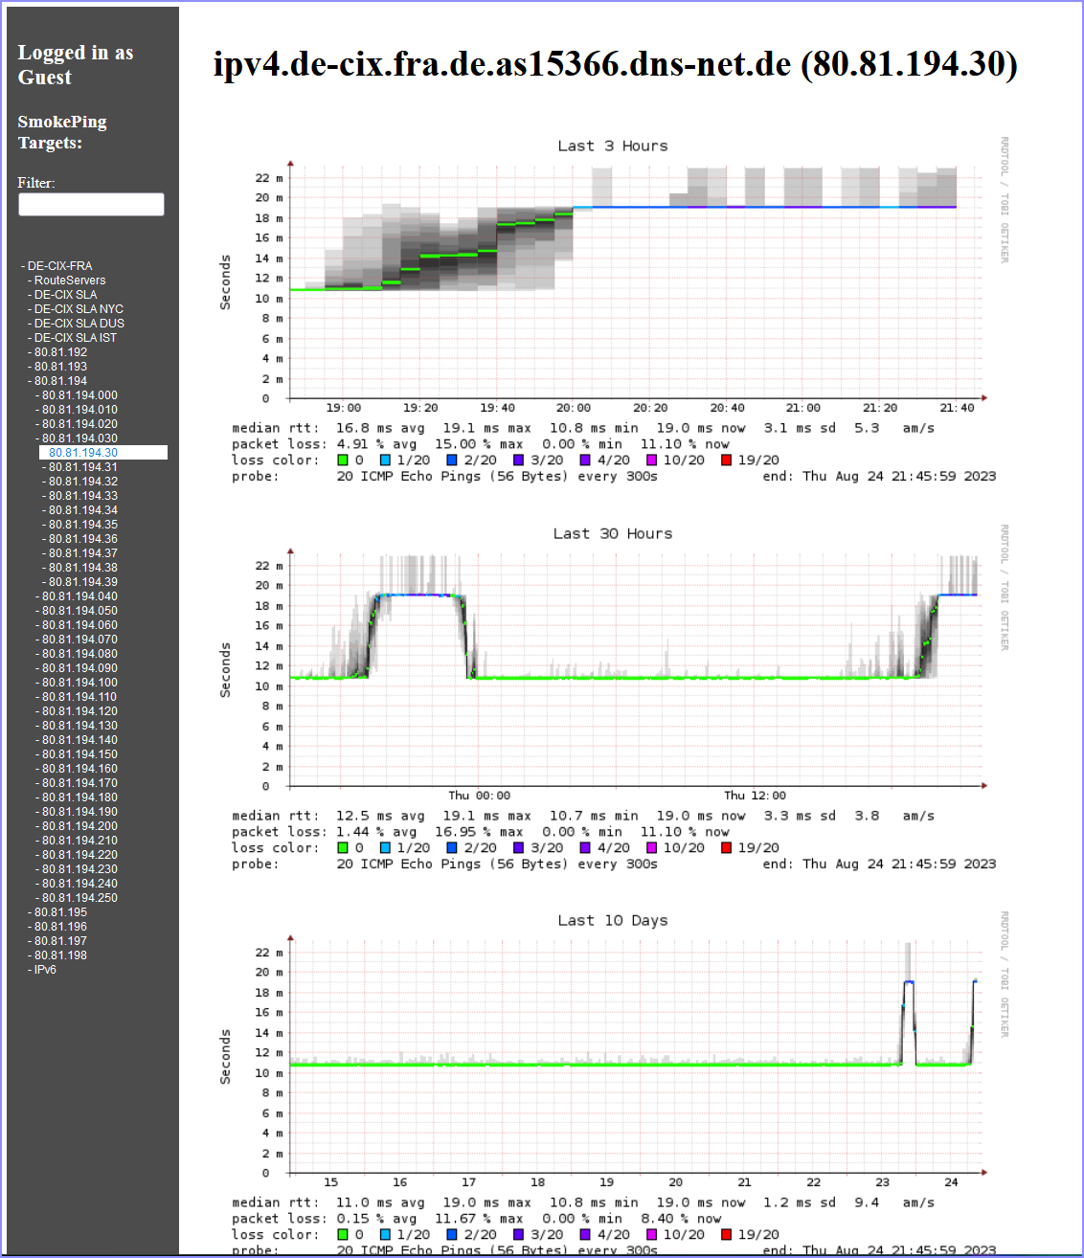The width and height of the screenshot is (1084, 1258).
Task: Open target 80.81.194.39
Action: tap(83, 582)
